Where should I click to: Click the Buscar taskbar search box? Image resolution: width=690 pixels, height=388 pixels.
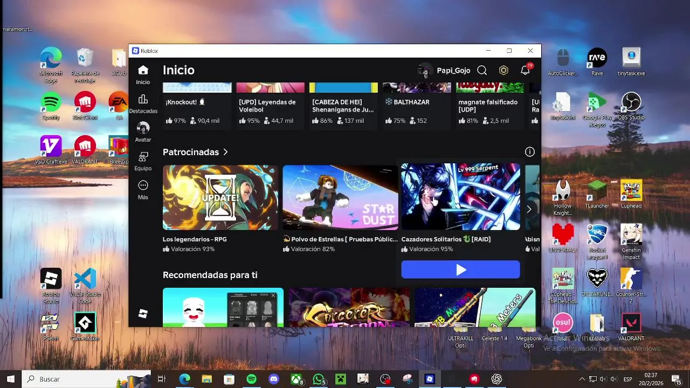[x=86, y=379]
